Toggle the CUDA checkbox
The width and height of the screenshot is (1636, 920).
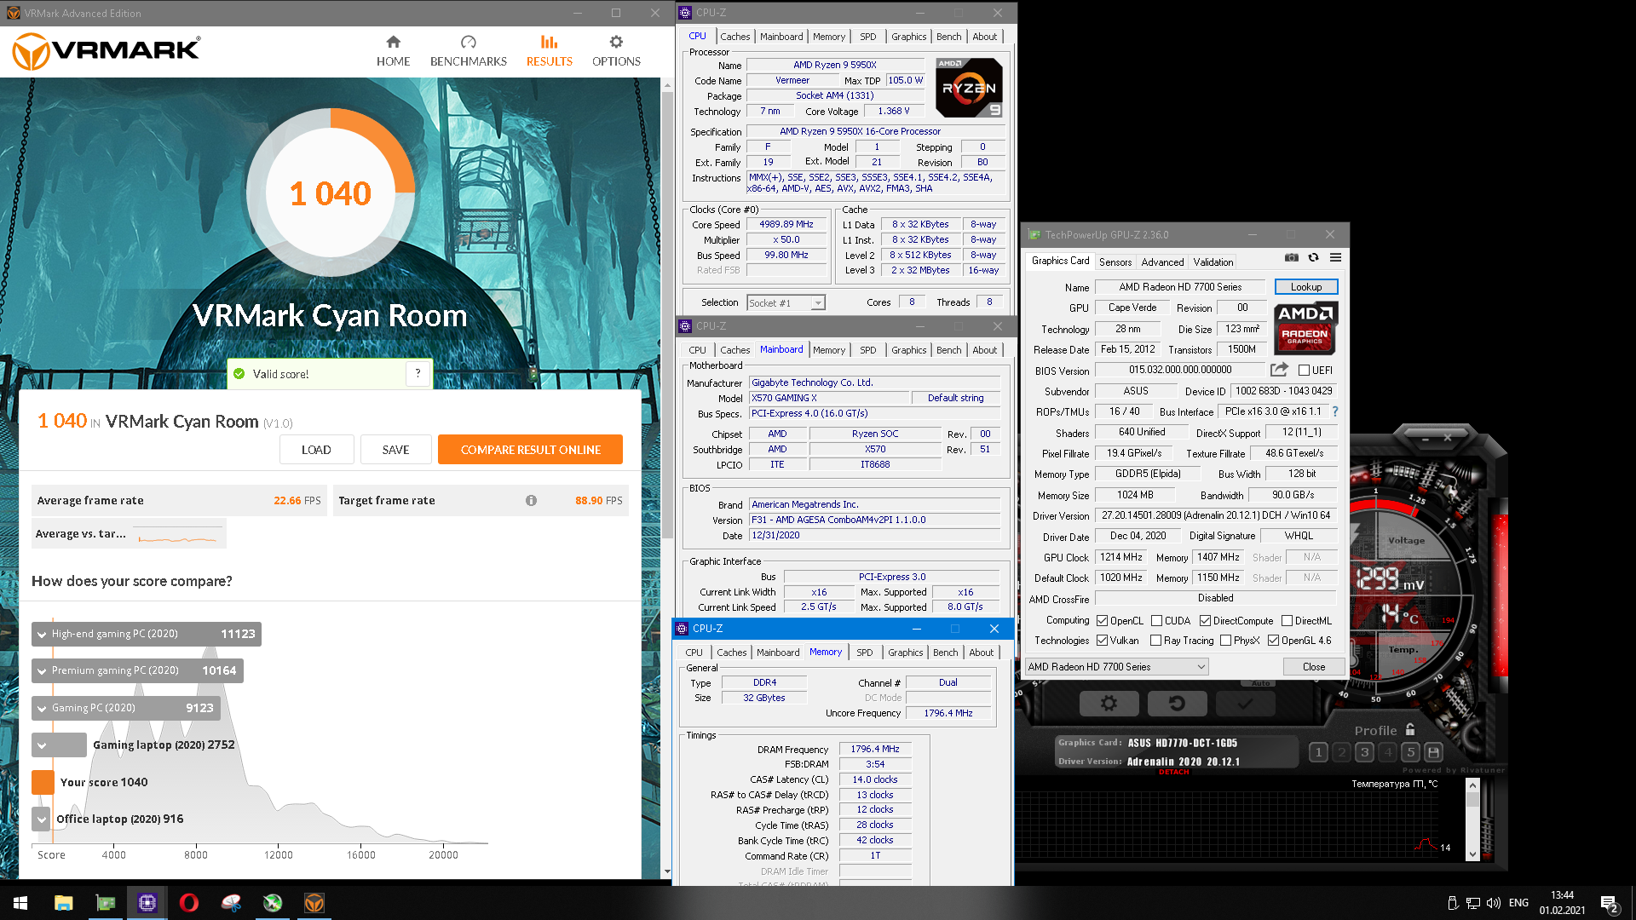pyautogui.click(x=1156, y=621)
